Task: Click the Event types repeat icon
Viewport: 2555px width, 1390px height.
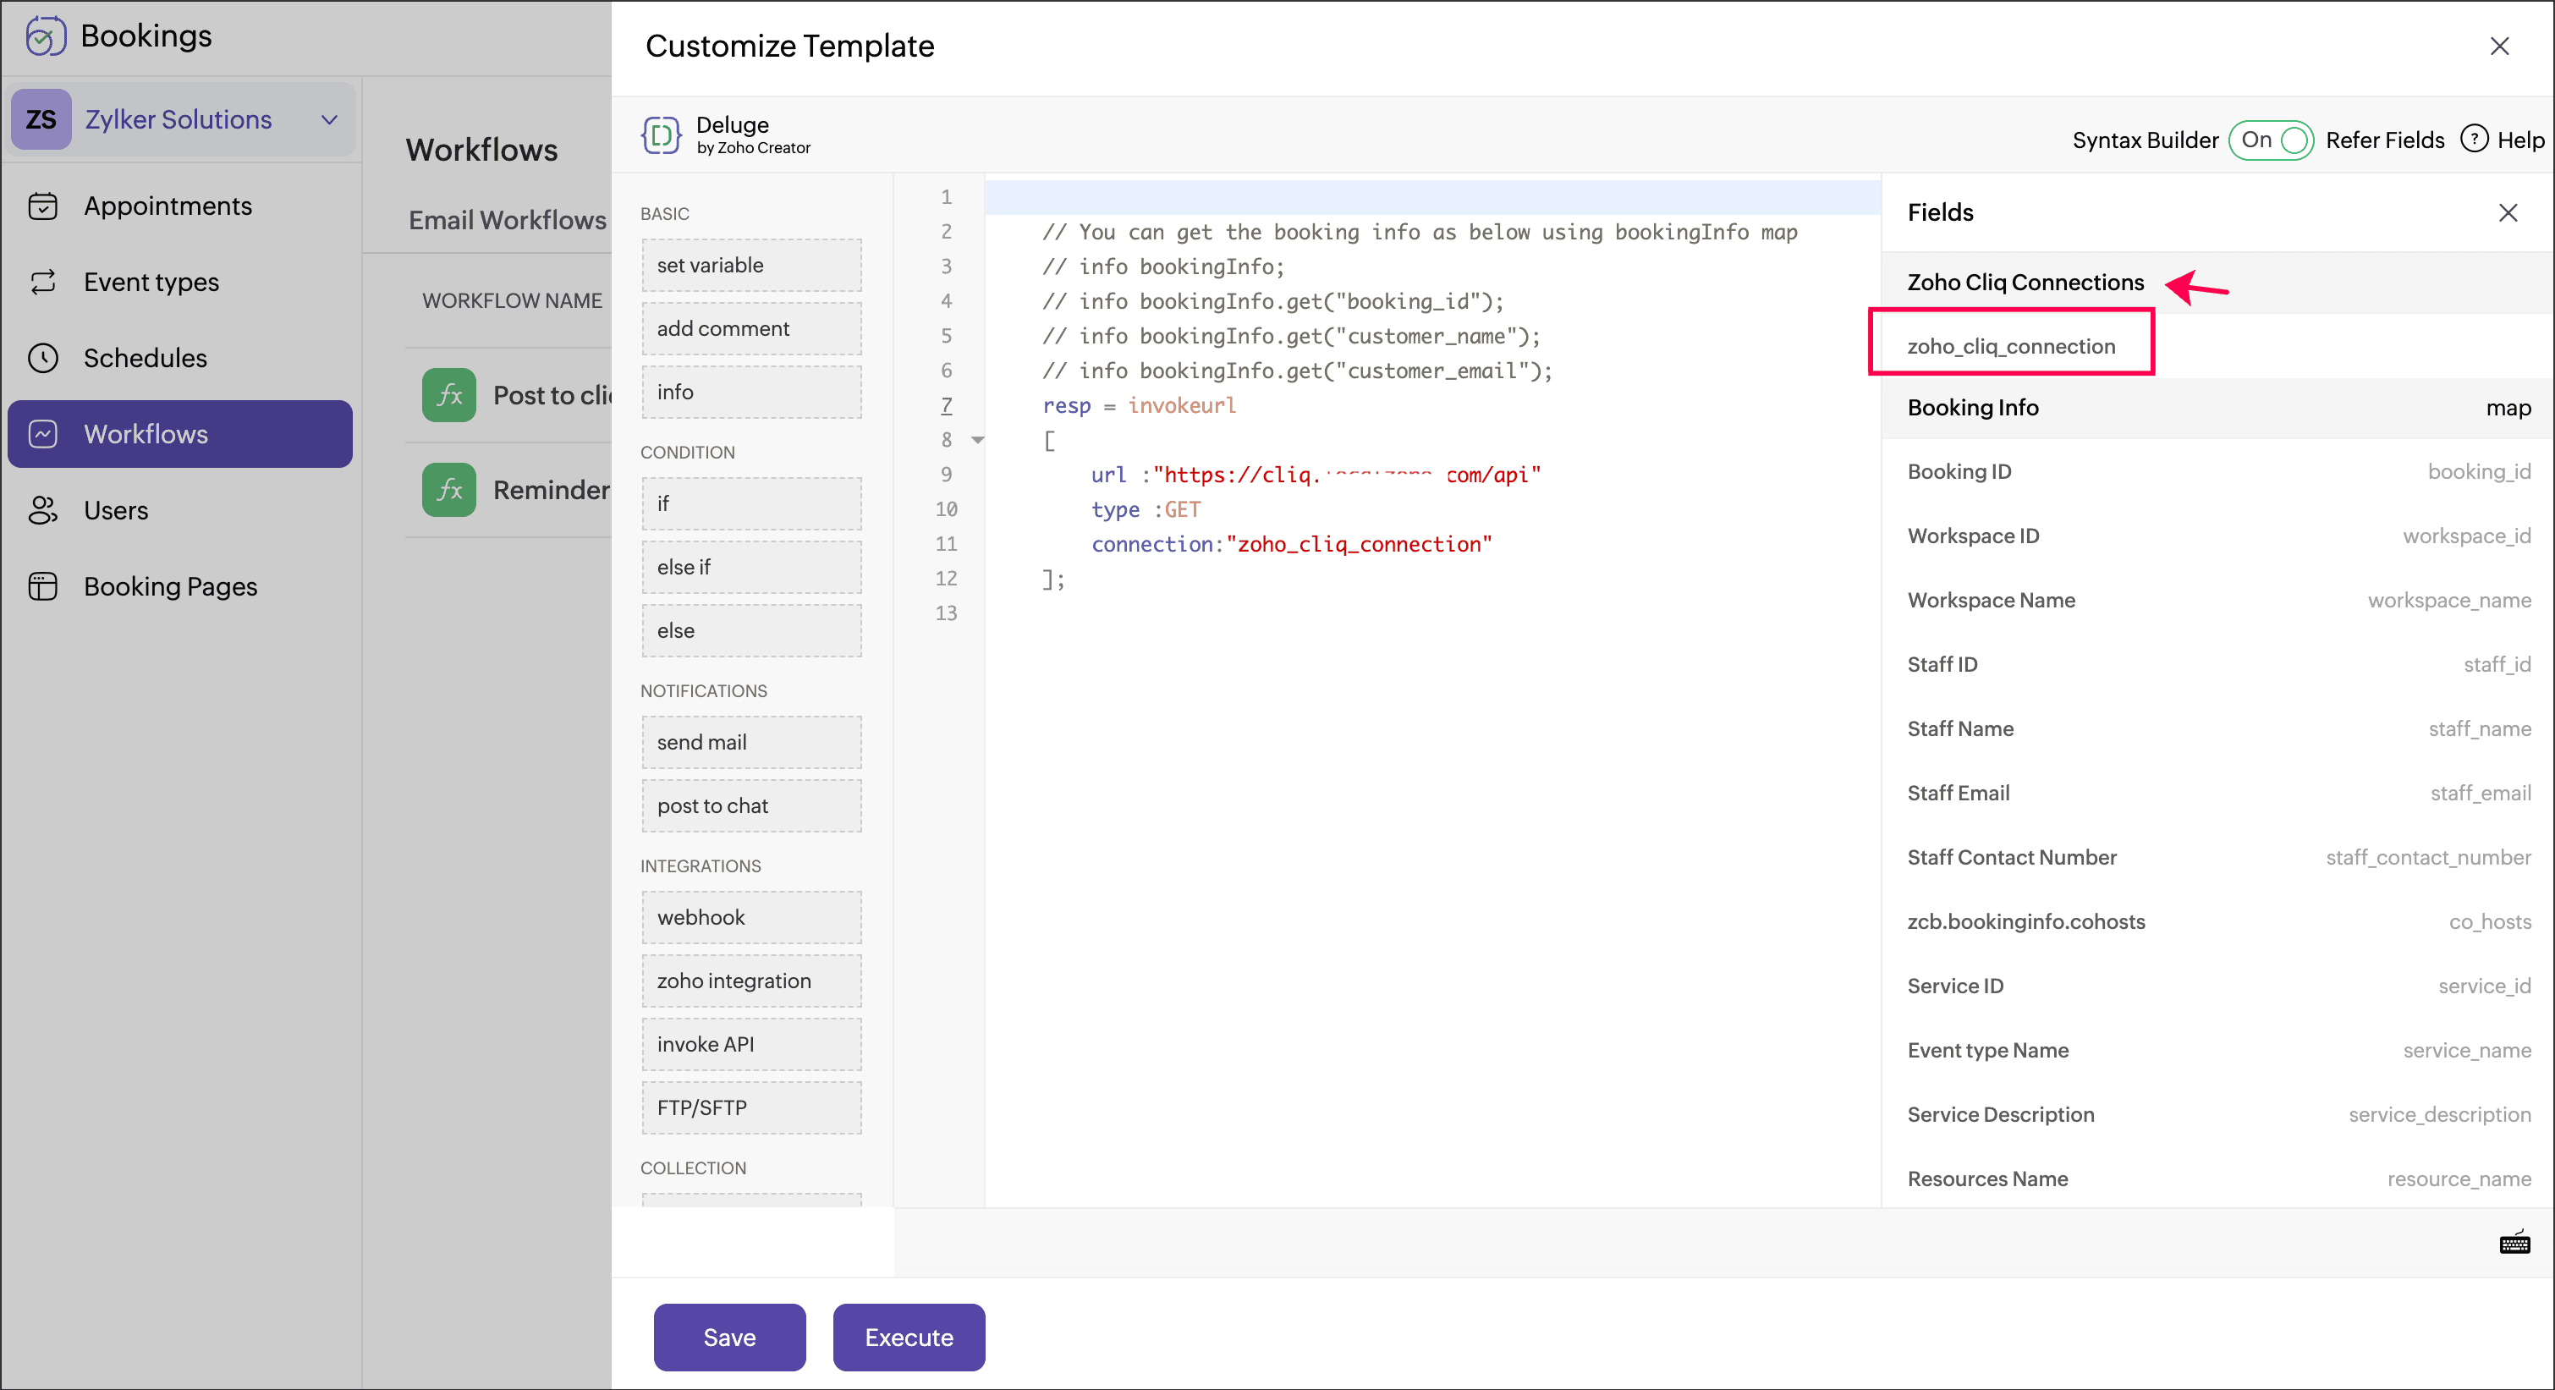Action: coord(42,282)
